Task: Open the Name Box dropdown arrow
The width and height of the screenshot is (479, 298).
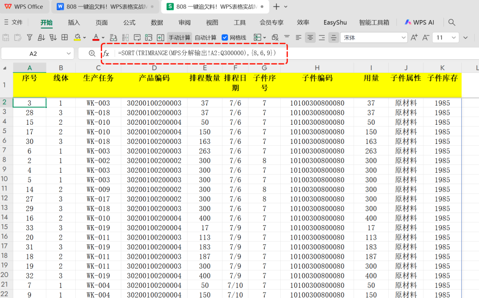Action: 68,54
